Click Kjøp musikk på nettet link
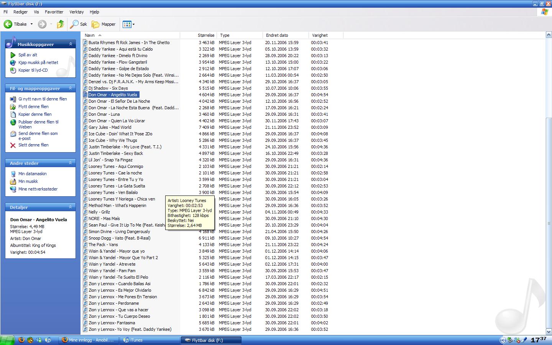The height and width of the screenshot is (345, 552). pos(38,62)
